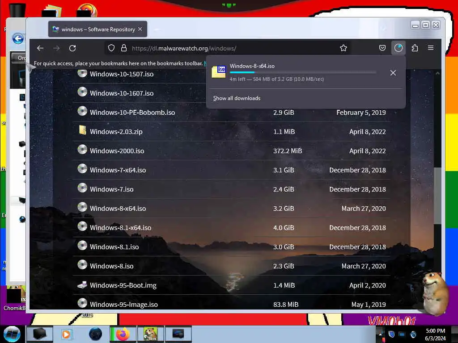Click the address bar URL field
This screenshot has height=343, width=458.
point(228,48)
